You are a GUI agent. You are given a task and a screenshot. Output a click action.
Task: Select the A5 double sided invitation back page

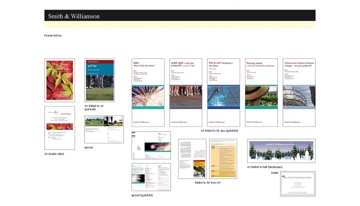60,128
